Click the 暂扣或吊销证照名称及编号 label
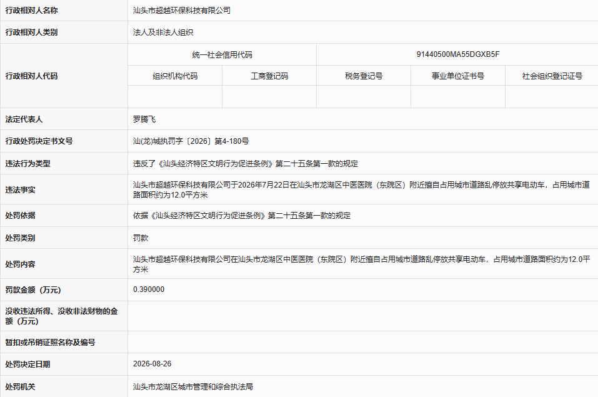This screenshot has height=397, width=598. click(x=50, y=342)
